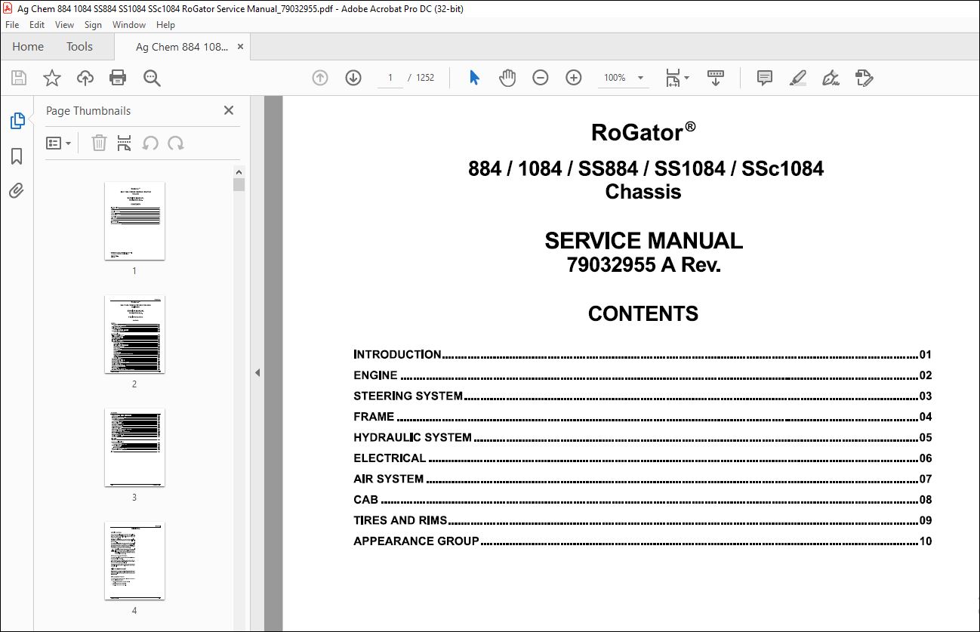Viewport: 980px width, 632px height.
Task: Select page 2 thumbnail
Action: [134, 334]
